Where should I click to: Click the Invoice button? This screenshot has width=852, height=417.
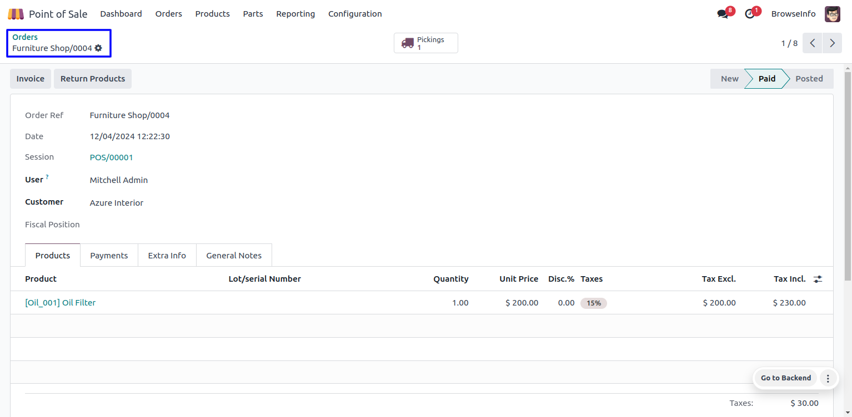[x=31, y=79]
